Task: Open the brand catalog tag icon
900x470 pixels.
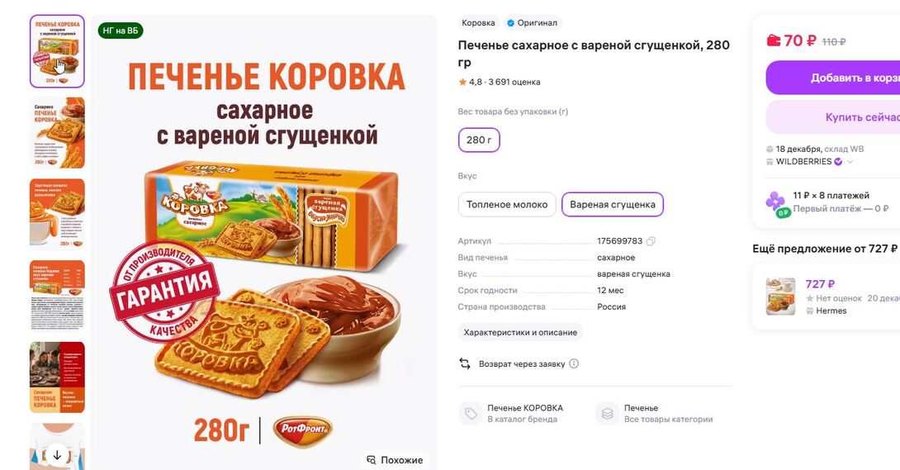Action: (470, 414)
